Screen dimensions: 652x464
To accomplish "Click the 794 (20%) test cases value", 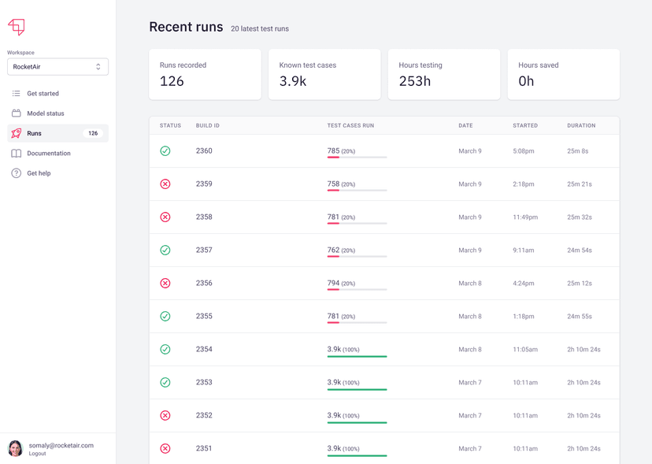I will (342, 283).
